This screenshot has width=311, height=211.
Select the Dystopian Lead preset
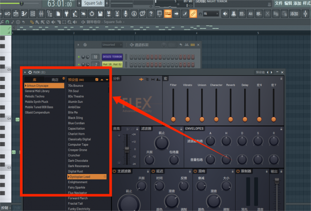[x=87, y=177]
